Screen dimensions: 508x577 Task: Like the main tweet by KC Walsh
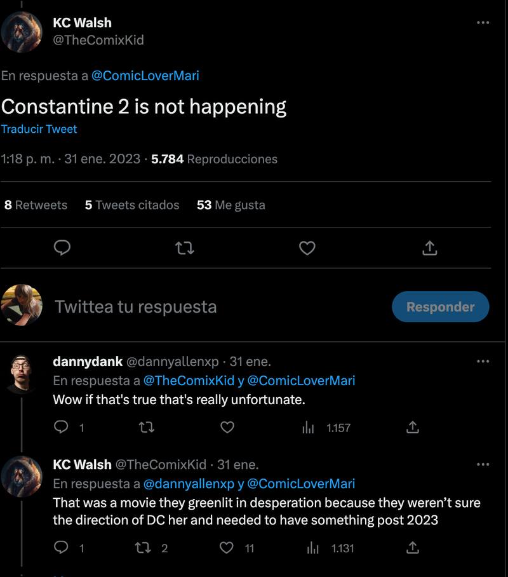point(307,248)
